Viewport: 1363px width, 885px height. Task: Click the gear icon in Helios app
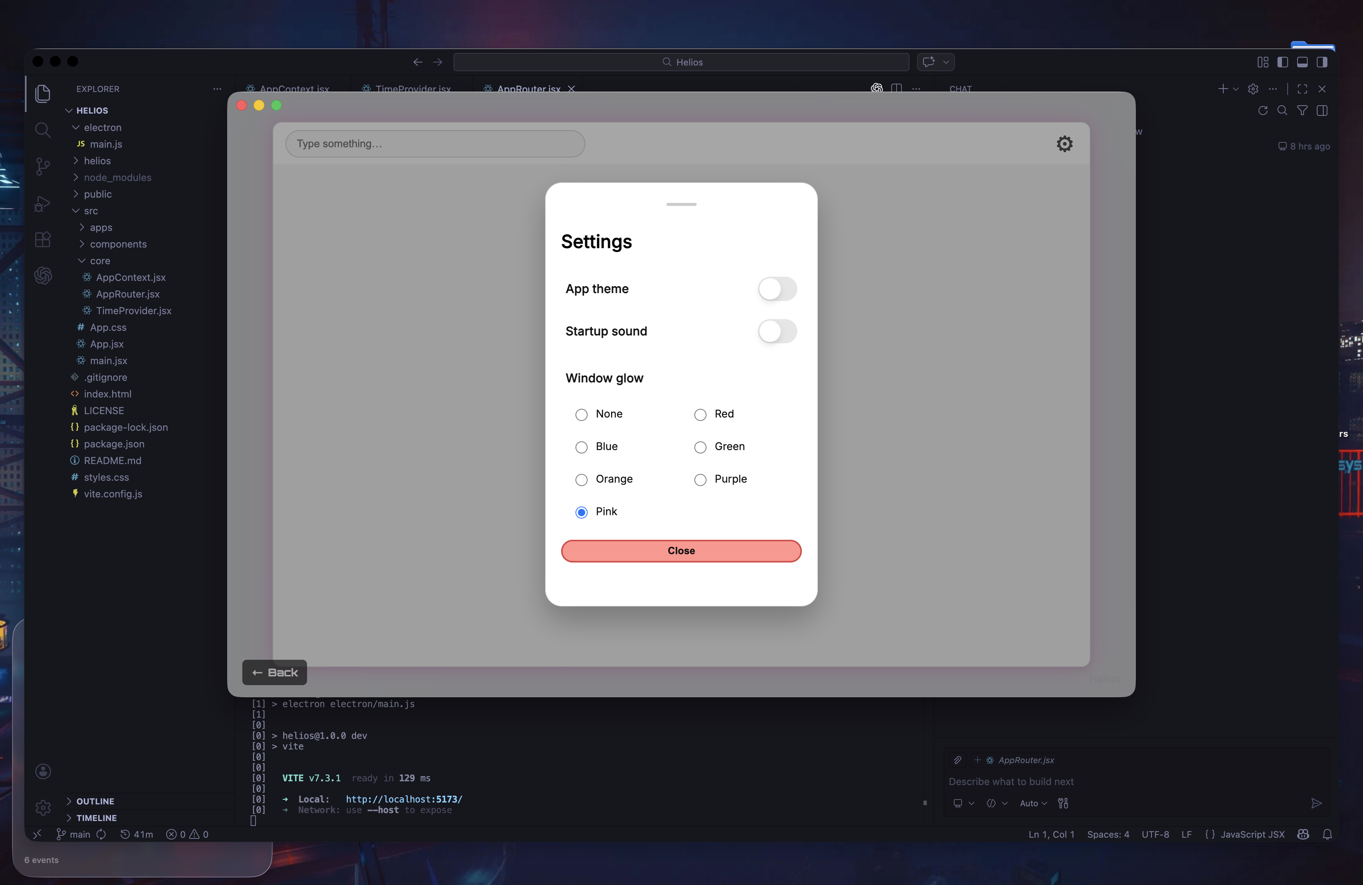[1064, 144]
